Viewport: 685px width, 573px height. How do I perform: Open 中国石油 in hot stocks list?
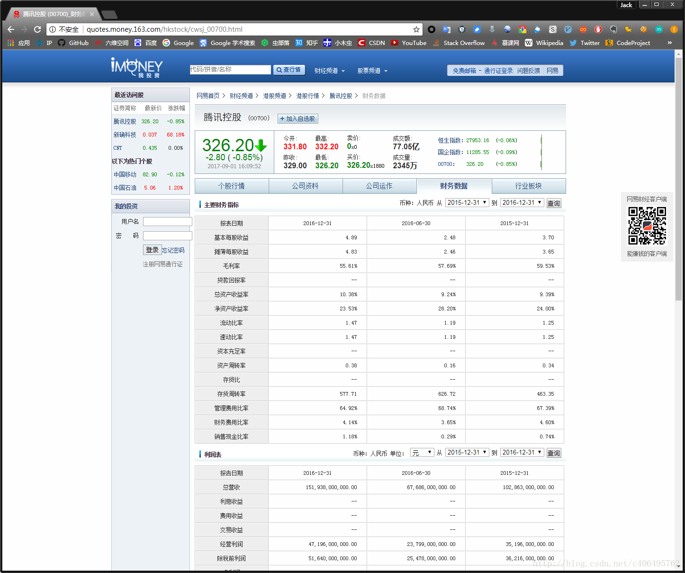click(x=125, y=188)
